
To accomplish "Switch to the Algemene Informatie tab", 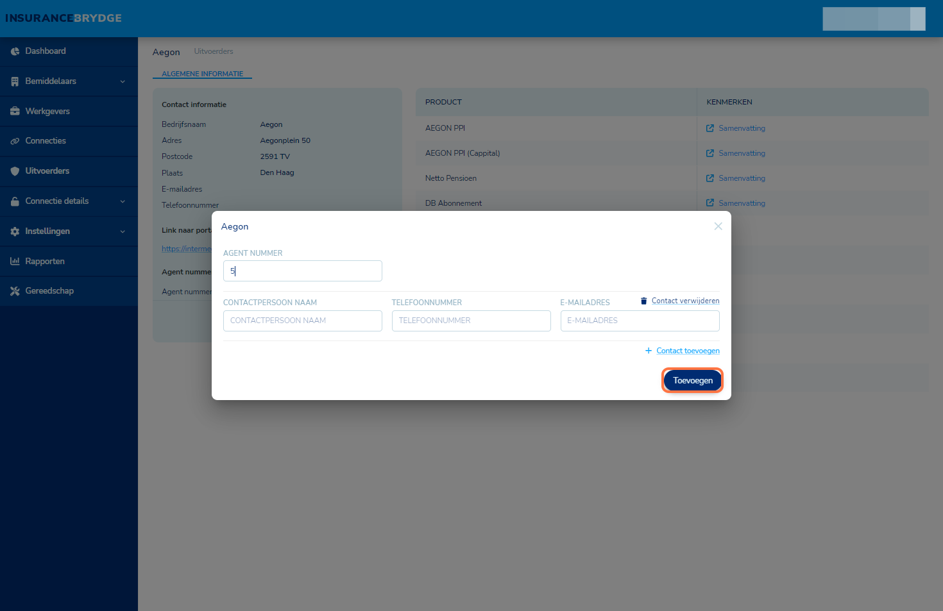I will coord(202,74).
